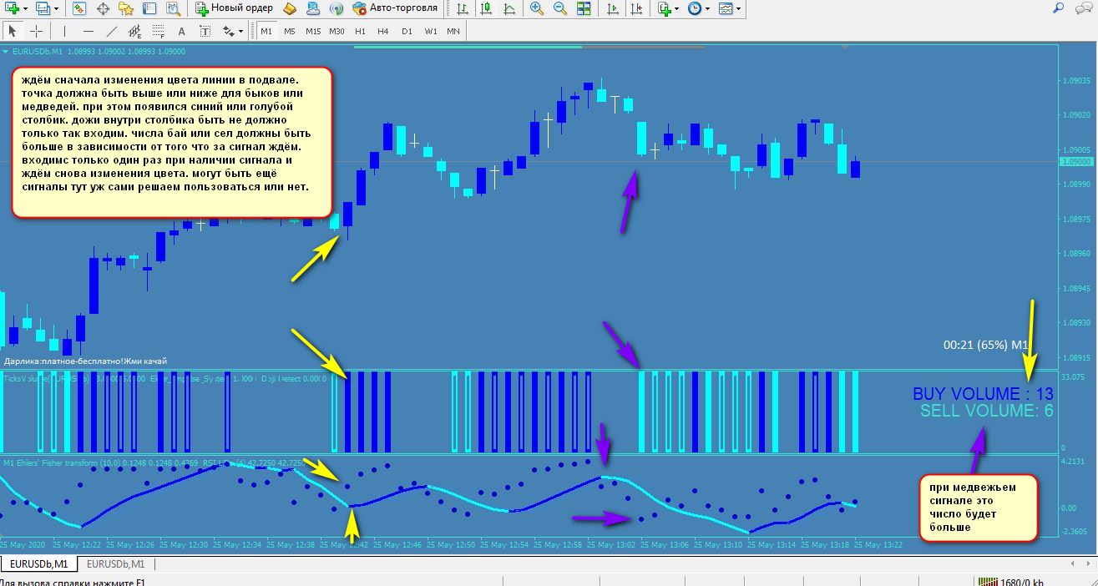
Task: Switch chart to bar chart view
Action: [462, 8]
